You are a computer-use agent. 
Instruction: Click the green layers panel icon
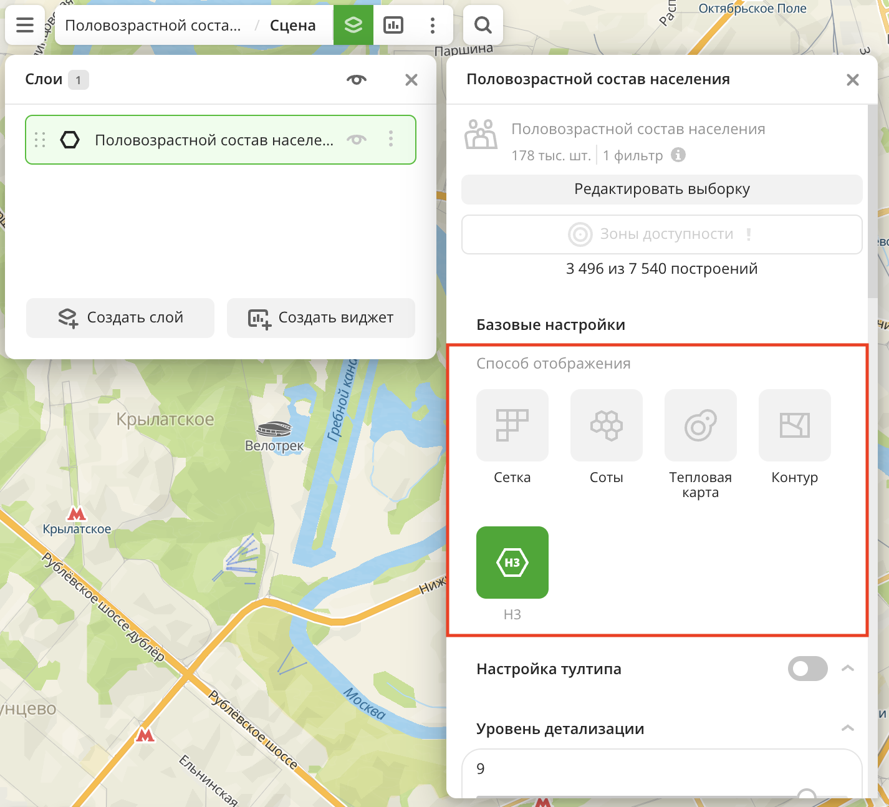353,25
